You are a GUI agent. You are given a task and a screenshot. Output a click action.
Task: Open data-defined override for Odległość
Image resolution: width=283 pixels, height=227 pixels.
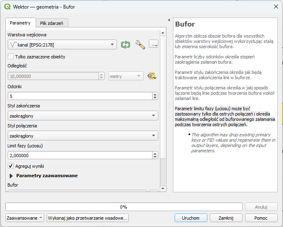(x=152, y=76)
